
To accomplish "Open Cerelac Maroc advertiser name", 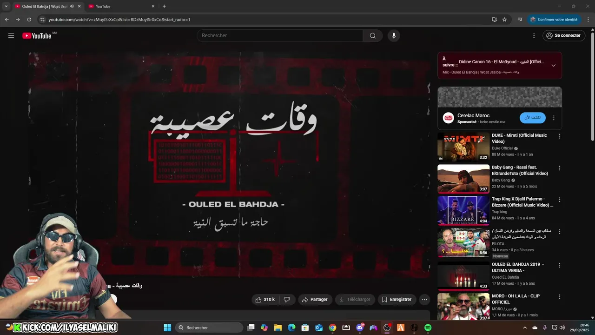I will [x=473, y=115].
